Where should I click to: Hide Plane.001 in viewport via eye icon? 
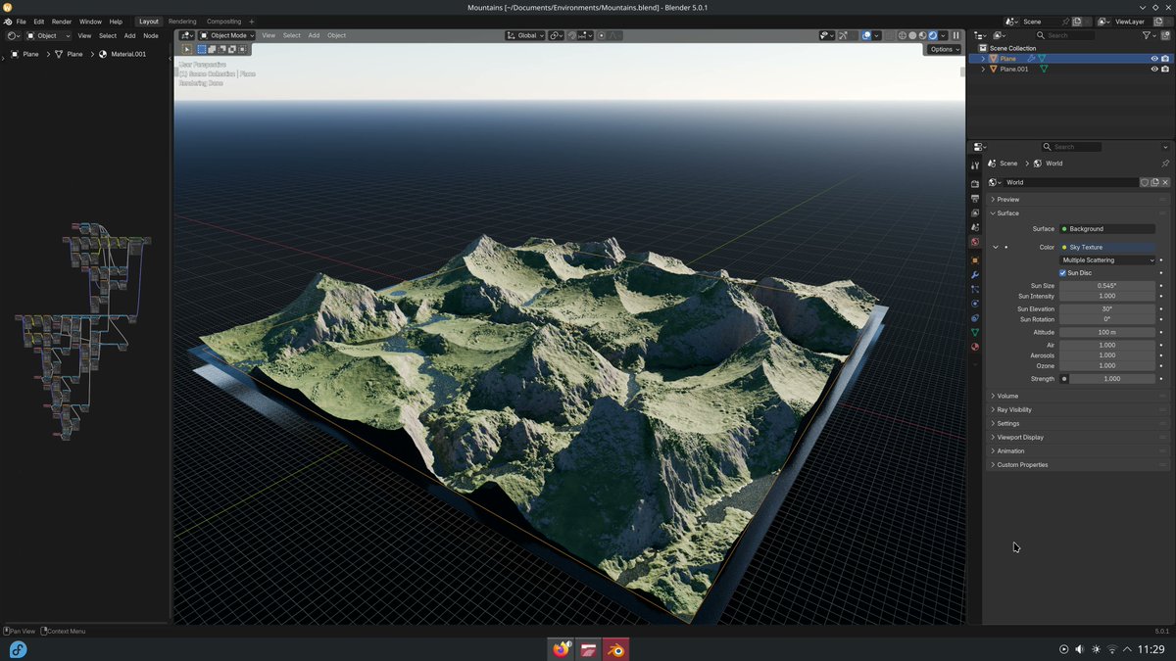[x=1154, y=69]
